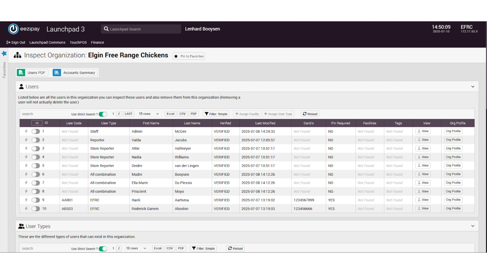Click the Pin to Favorites star icon

[176, 56]
